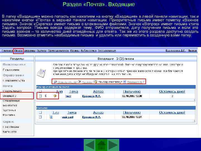The height and width of the screenshot is (151, 201).
Task: Sort priority letters by the Тип column
Action: pos(59,91)
